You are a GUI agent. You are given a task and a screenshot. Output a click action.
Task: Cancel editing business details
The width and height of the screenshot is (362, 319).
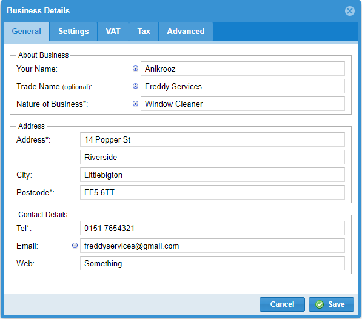282,304
